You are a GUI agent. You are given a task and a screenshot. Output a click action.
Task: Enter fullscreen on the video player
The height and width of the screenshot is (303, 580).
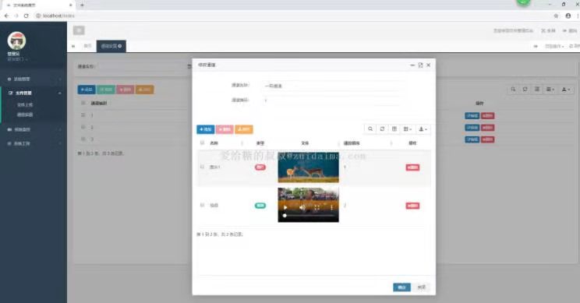point(317,208)
